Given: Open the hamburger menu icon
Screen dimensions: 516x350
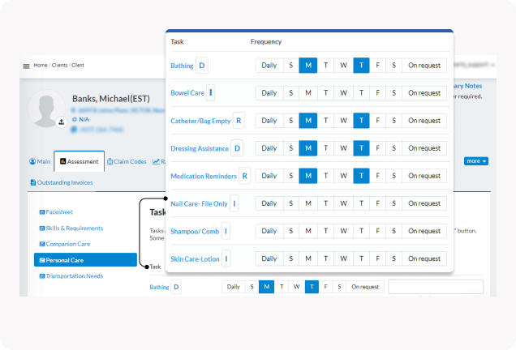Looking at the screenshot, I should point(26,66).
